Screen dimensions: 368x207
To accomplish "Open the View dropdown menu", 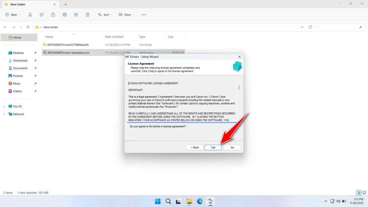I will pos(126,15).
